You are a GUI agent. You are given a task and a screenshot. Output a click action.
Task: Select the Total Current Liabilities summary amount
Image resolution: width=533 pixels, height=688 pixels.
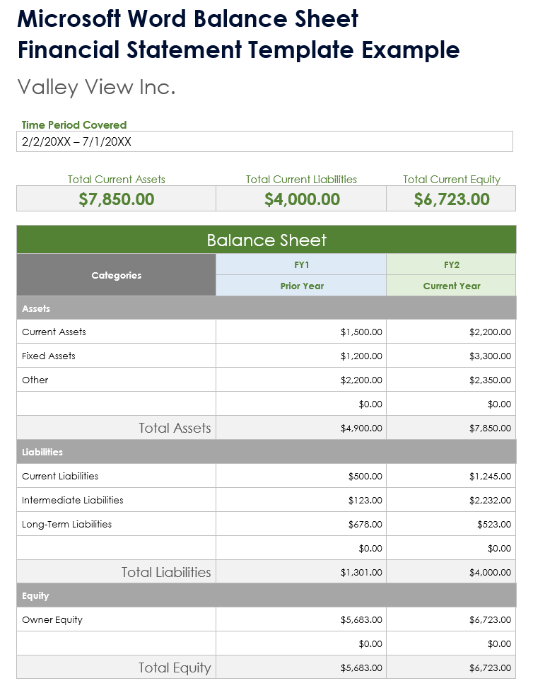point(302,199)
